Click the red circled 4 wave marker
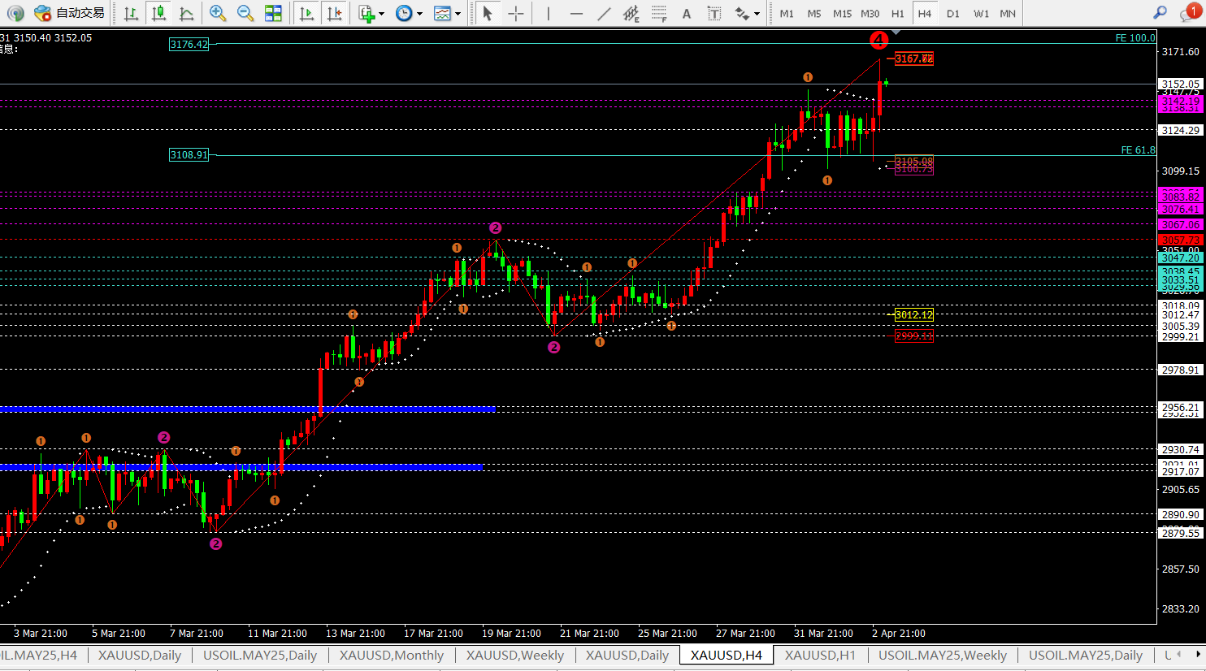The image size is (1206, 671). pos(878,40)
